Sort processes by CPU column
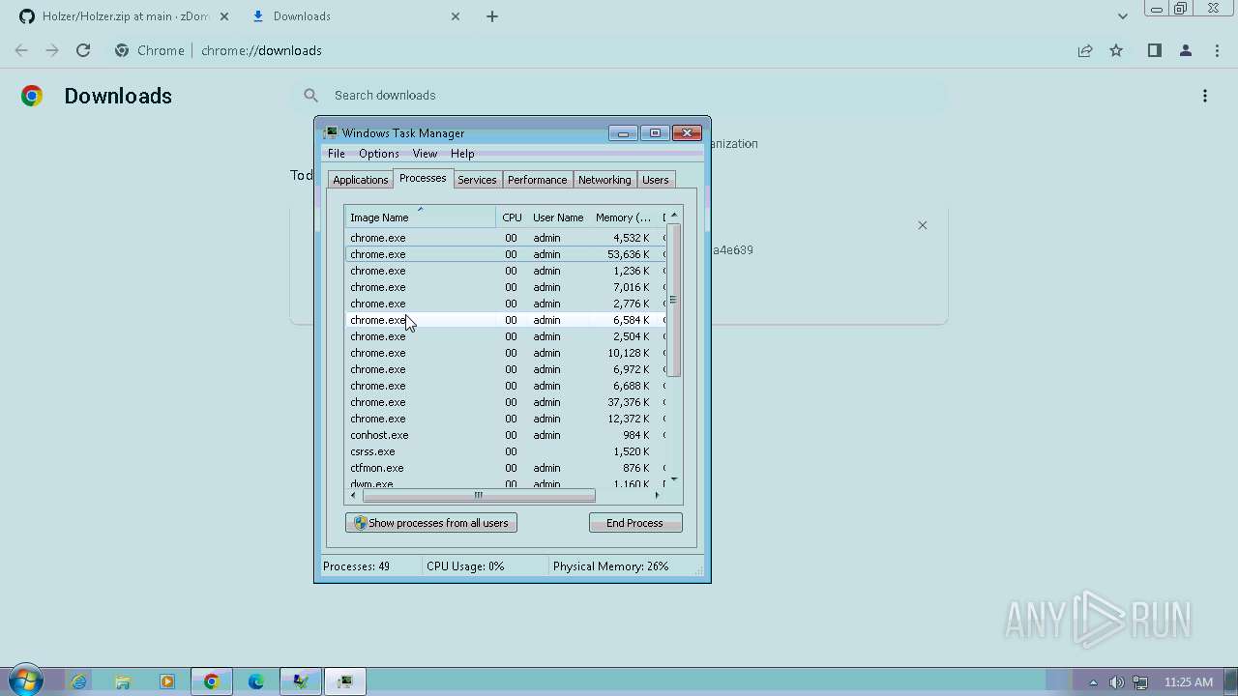This screenshot has width=1238, height=696. [512, 217]
